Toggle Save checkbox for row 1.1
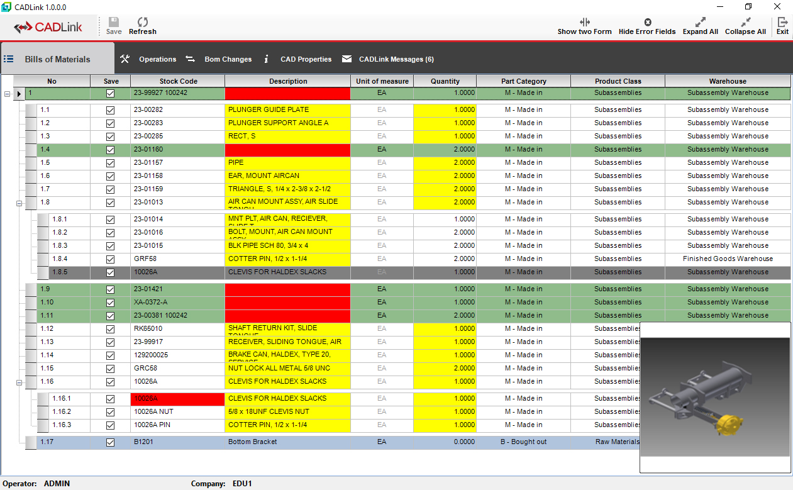 pyautogui.click(x=111, y=110)
